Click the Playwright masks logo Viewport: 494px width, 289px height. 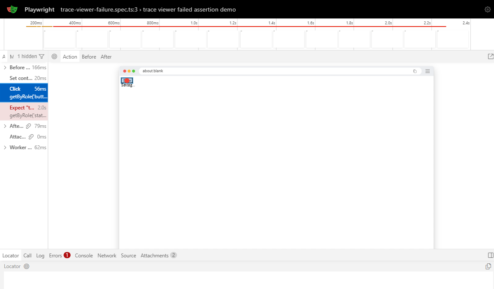[x=12, y=9]
